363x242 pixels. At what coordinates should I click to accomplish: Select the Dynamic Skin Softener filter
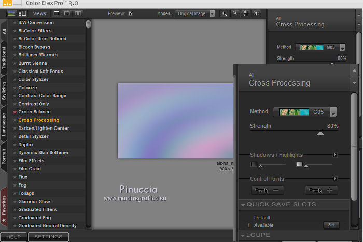pyautogui.click(x=44, y=153)
